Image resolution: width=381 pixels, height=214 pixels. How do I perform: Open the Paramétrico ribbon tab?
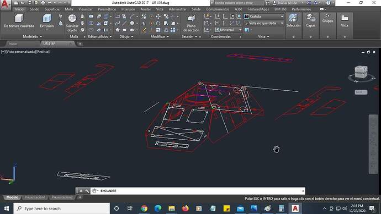[107, 9]
